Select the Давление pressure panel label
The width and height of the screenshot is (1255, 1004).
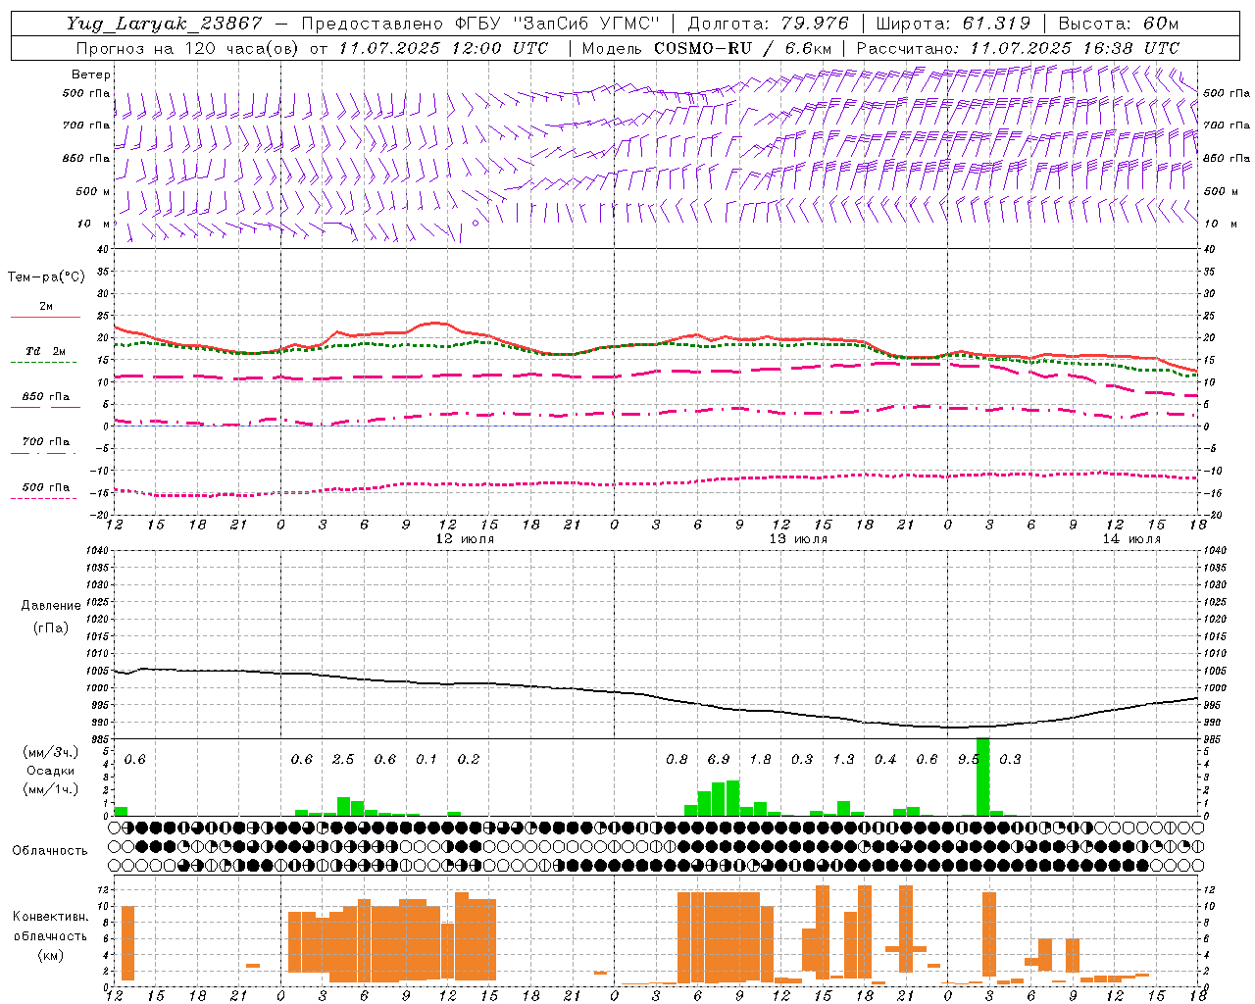[x=51, y=606]
